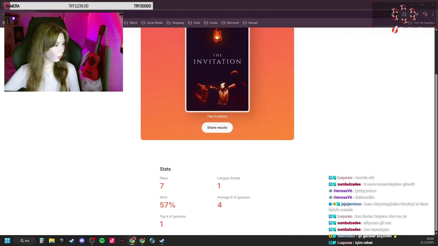This screenshot has width=438, height=246.
Task: Click the KAMERA overlay label
Action: (x=13, y=6)
